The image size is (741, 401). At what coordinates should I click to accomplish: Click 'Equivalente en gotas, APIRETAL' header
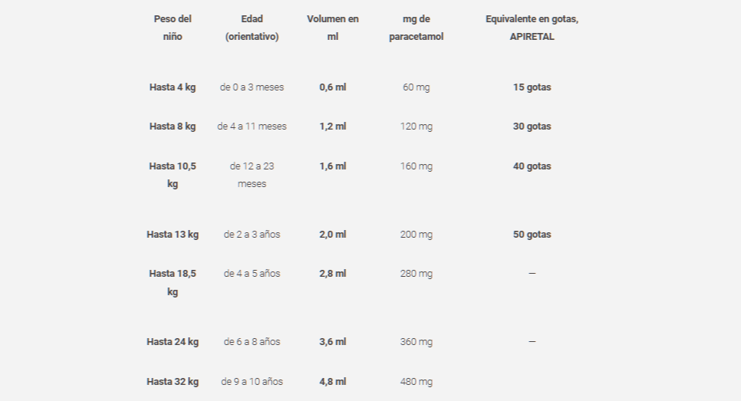click(x=532, y=28)
